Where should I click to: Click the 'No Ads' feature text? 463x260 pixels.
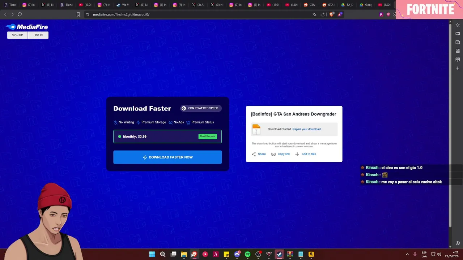pos(179,122)
